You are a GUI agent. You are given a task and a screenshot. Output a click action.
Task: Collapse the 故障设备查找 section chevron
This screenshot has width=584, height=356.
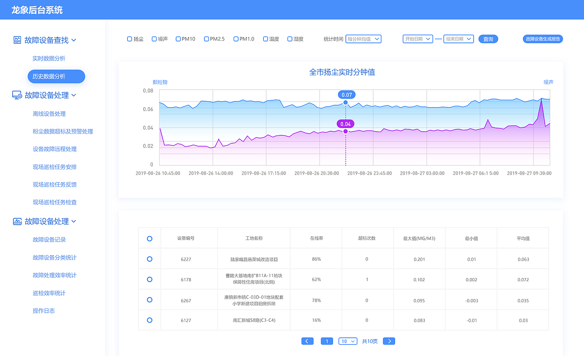click(x=74, y=41)
